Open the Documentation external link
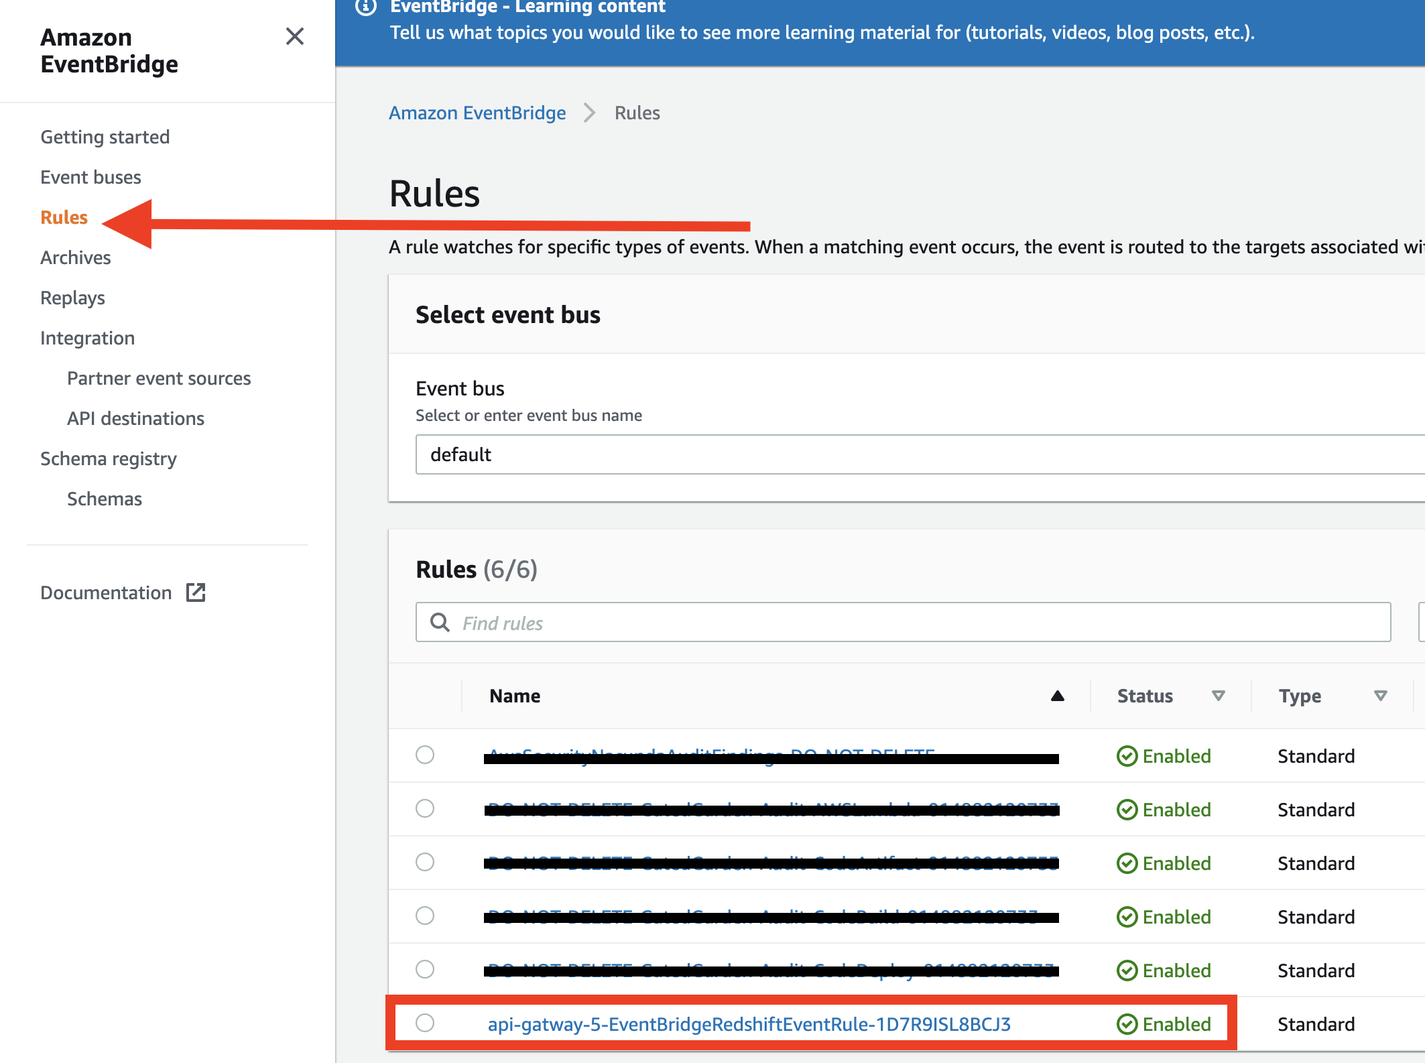Viewport: 1425px width, 1063px height. pos(121,592)
